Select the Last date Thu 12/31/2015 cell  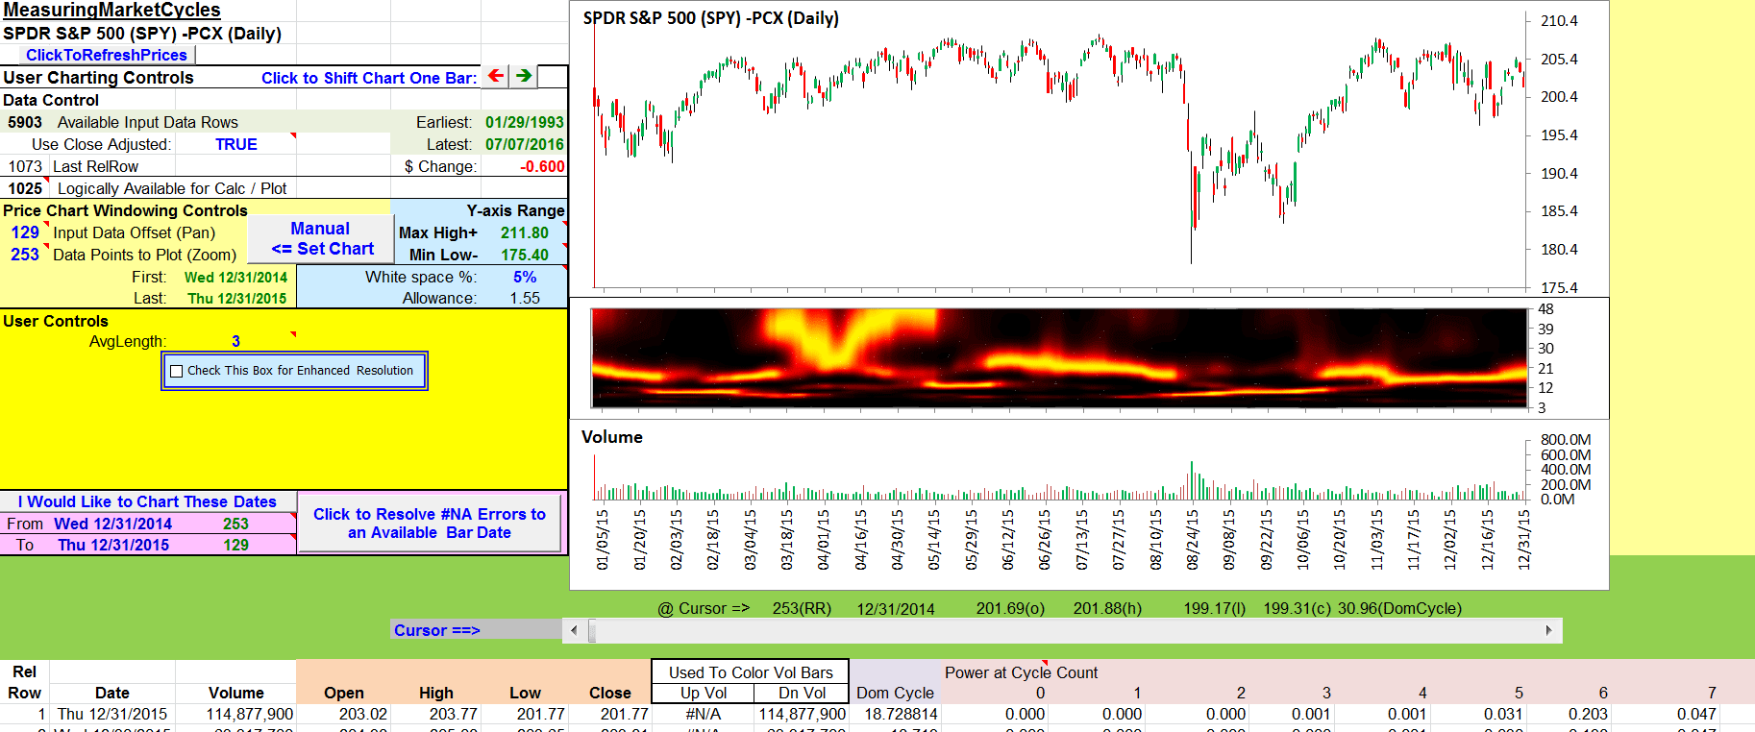[x=236, y=298]
